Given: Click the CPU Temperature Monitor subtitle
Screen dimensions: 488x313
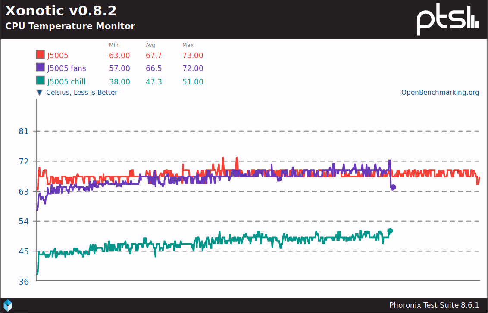Looking at the screenshot, I should click(x=70, y=26).
